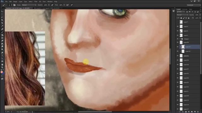Select the Lasso tool
This screenshot has height=113, width=202.
[x=2, y=17]
